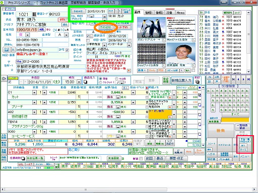
Task: Open code dropdown on the TEN14 row
Action: tap(34, 122)
